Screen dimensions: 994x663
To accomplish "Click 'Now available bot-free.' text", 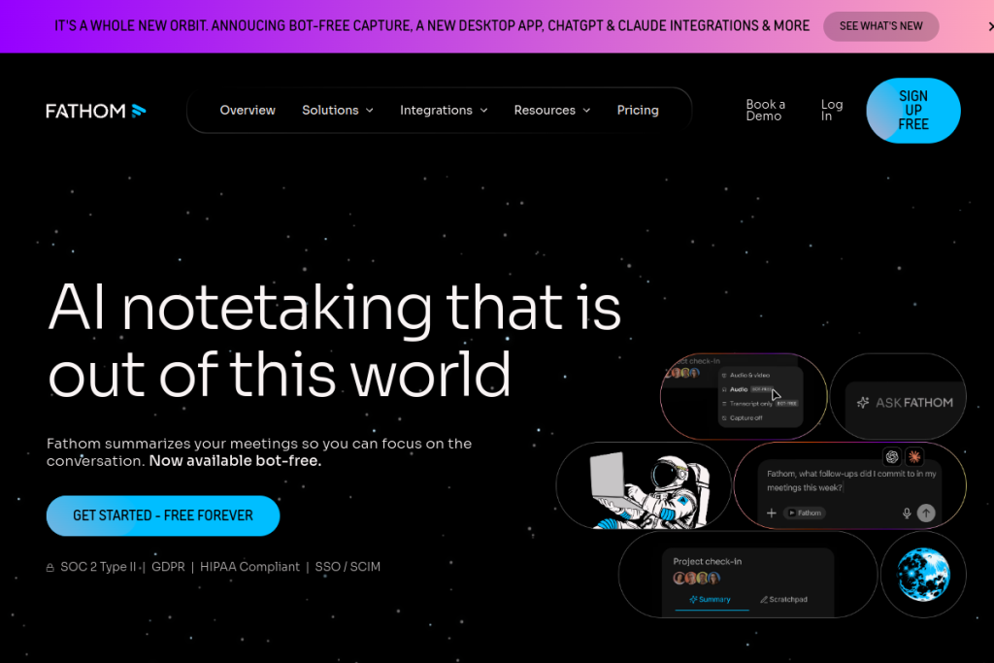I will (235, 461).
